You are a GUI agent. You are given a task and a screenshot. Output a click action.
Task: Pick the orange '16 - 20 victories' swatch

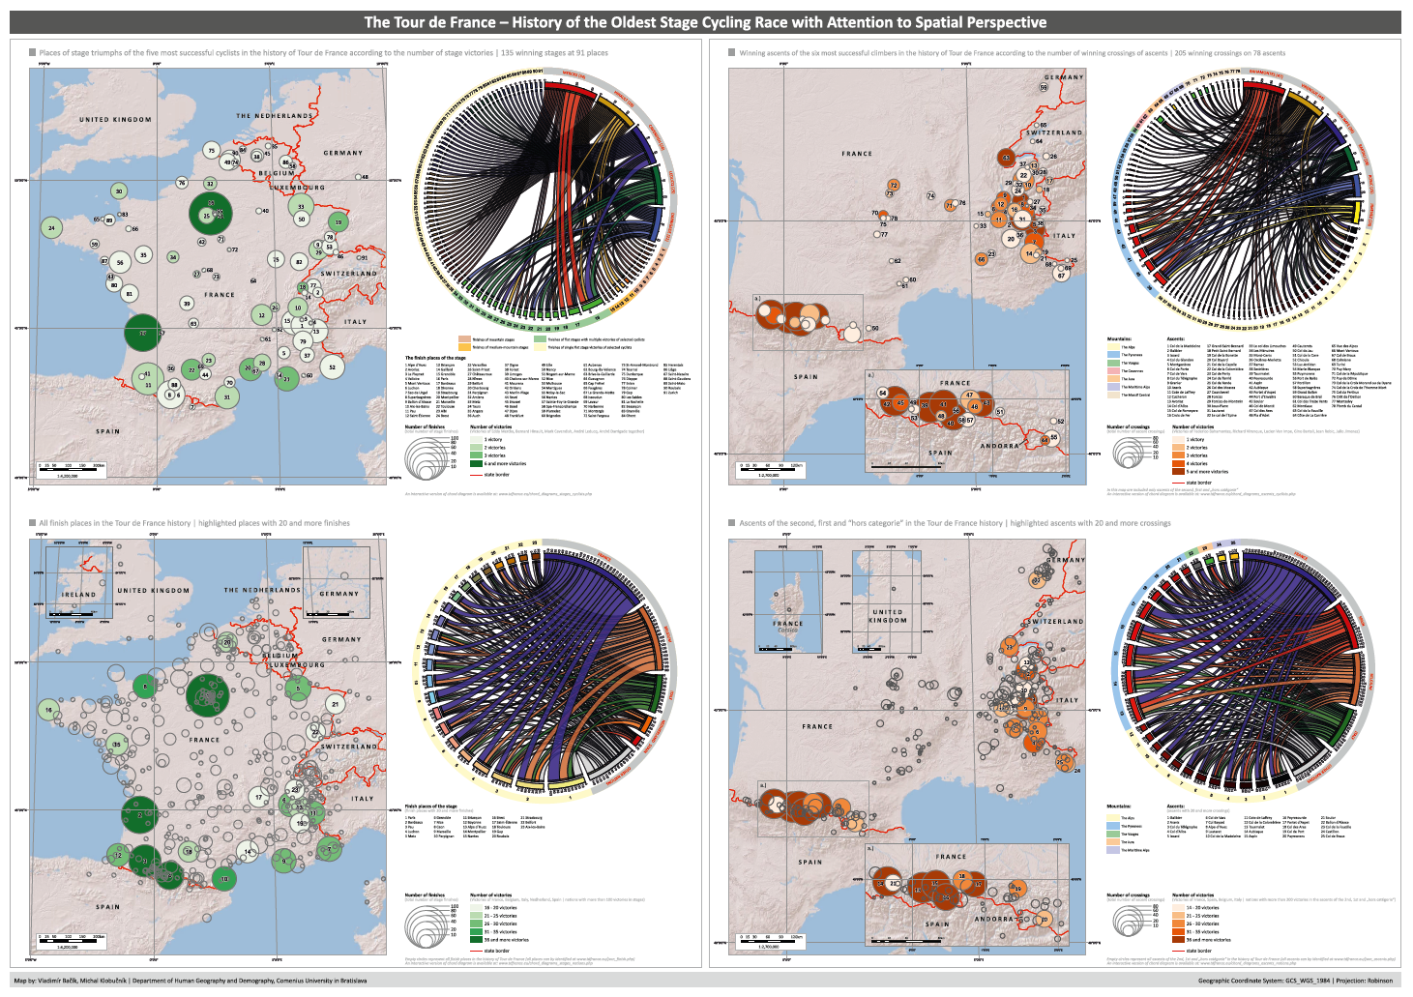1178,908
